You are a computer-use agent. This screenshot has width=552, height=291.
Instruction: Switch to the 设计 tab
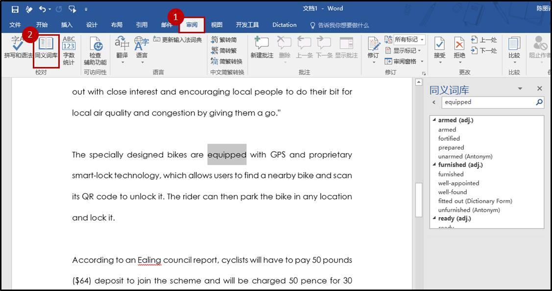pos(92,24)
